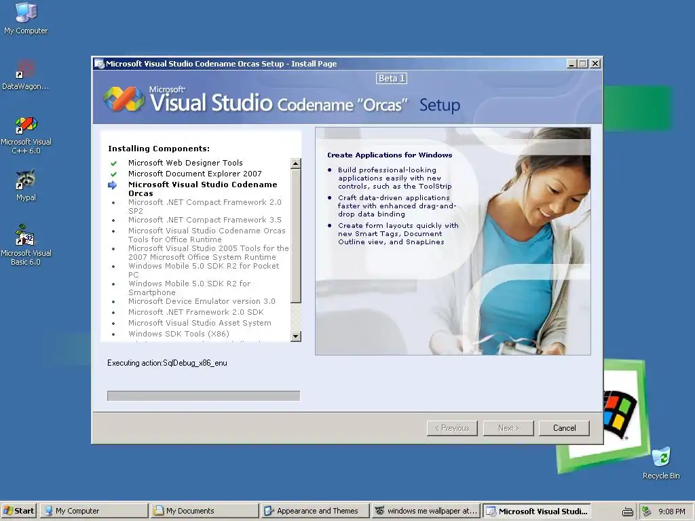Image resolution: width=695 pixels, height=521 pixels.
Task: Switch to Appearance and Themes taskbar window
Action: click(315, 511)
